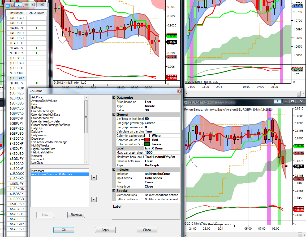The width and height of the screenshot is (306, 237).
Task: Change column Type value BarGraph
Action: (x=162, y=165)
